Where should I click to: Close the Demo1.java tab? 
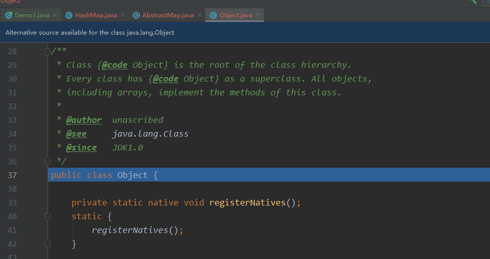click(x=55, y=15)
